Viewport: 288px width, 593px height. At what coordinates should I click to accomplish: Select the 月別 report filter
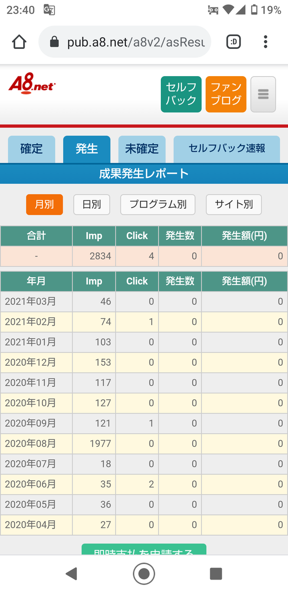click(44, 205)
